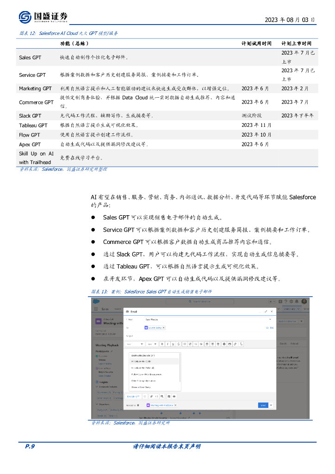Click the Einstein GPT button below the editor
This screenshot has width=335, height=474.
tap(133, 396)
